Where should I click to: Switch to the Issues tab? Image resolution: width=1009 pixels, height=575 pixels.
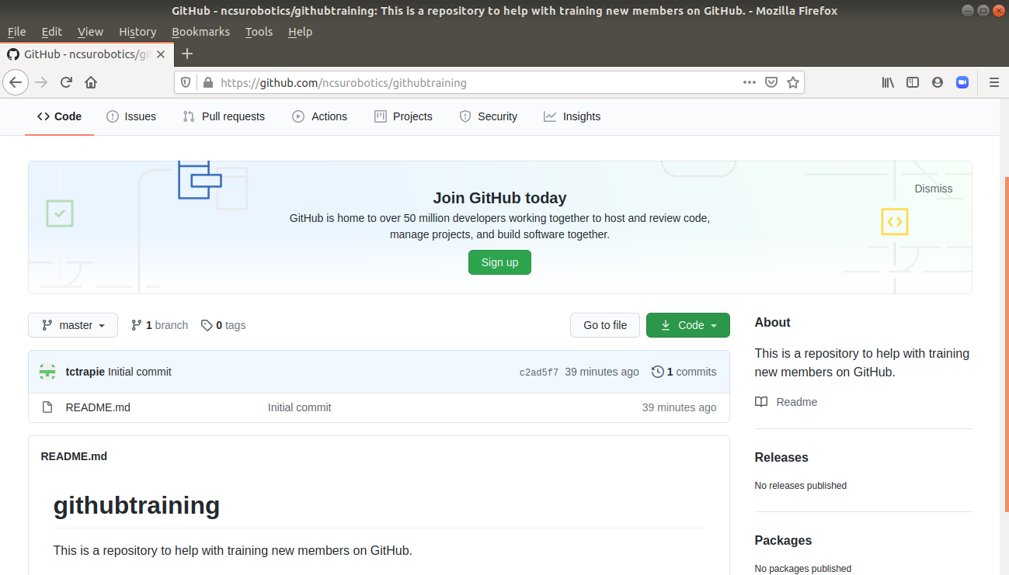coord(131,116)
